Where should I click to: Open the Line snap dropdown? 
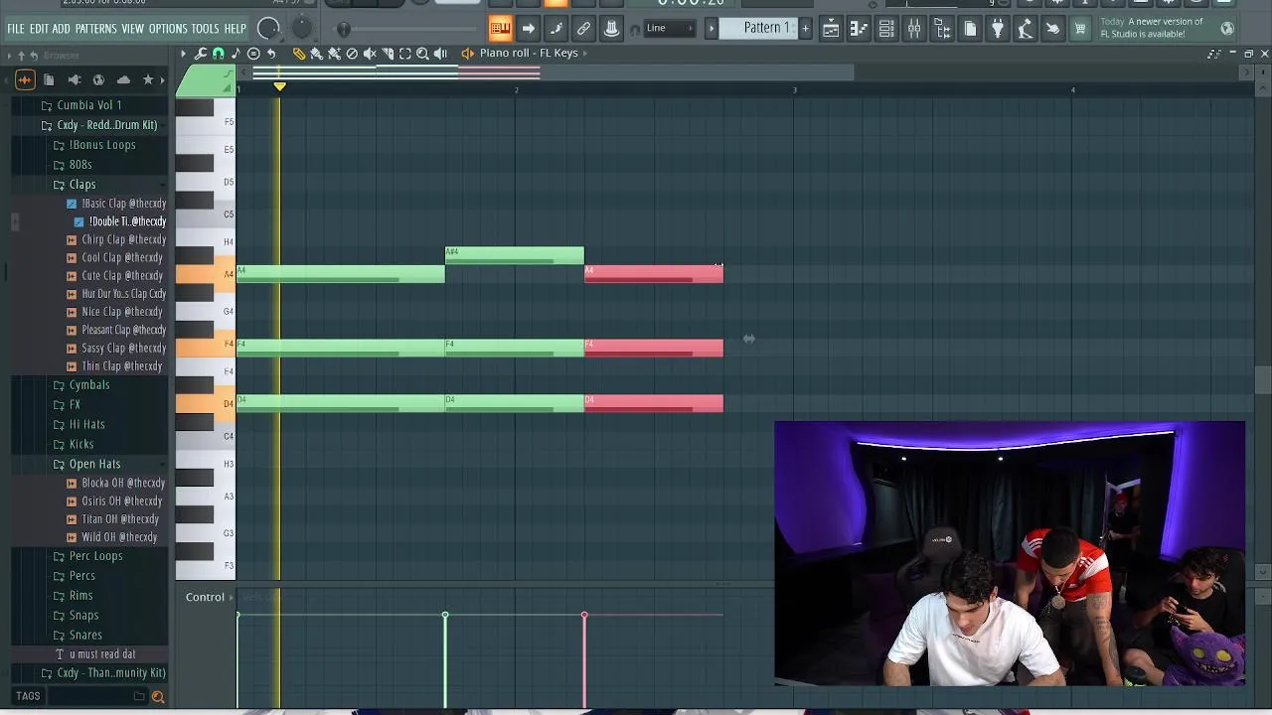(670, 28)
